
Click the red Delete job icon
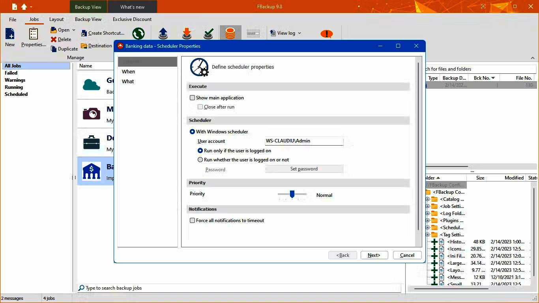pos(54,39)
